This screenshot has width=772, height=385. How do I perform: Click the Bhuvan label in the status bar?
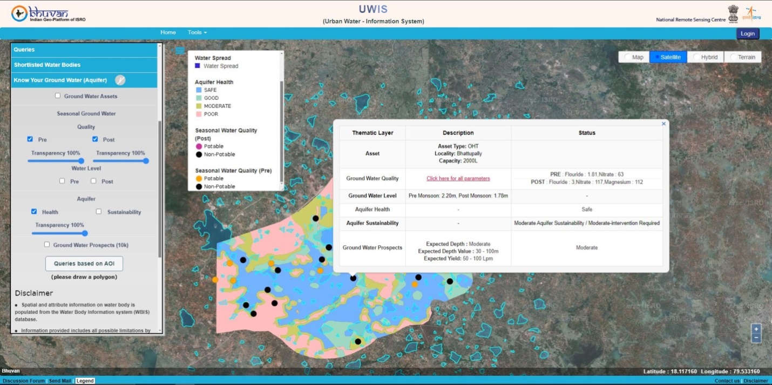tap(11, 371)
